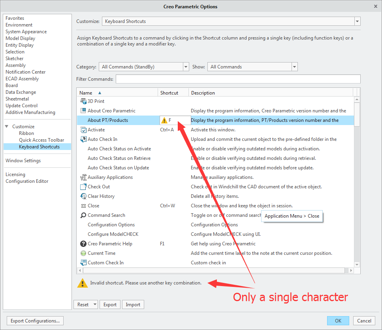Open Assembly options page
The height and width of the screenshot is (330, 382).
click(15, 65)
